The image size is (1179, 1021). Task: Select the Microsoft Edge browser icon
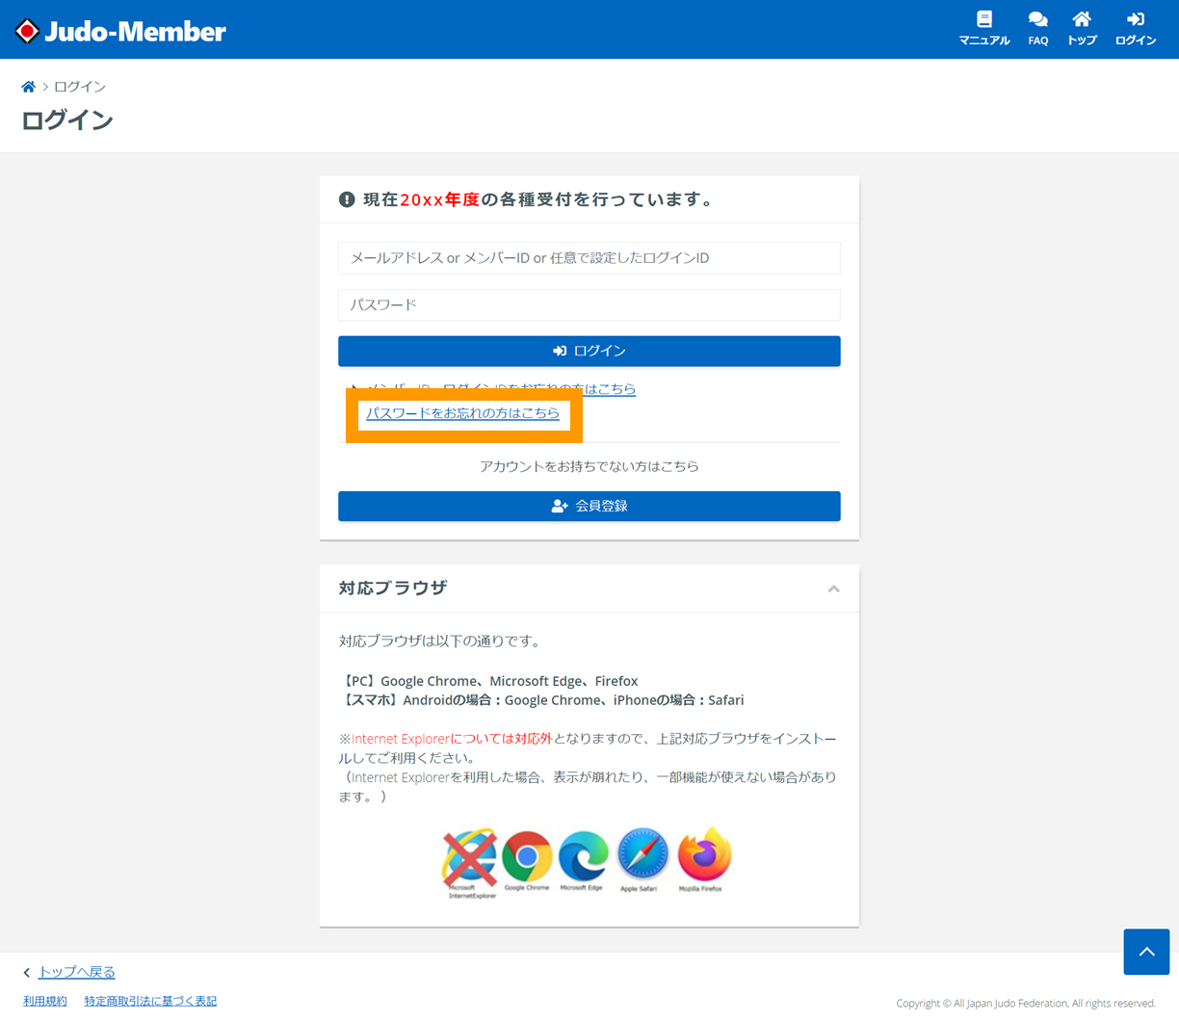(584, 853)
